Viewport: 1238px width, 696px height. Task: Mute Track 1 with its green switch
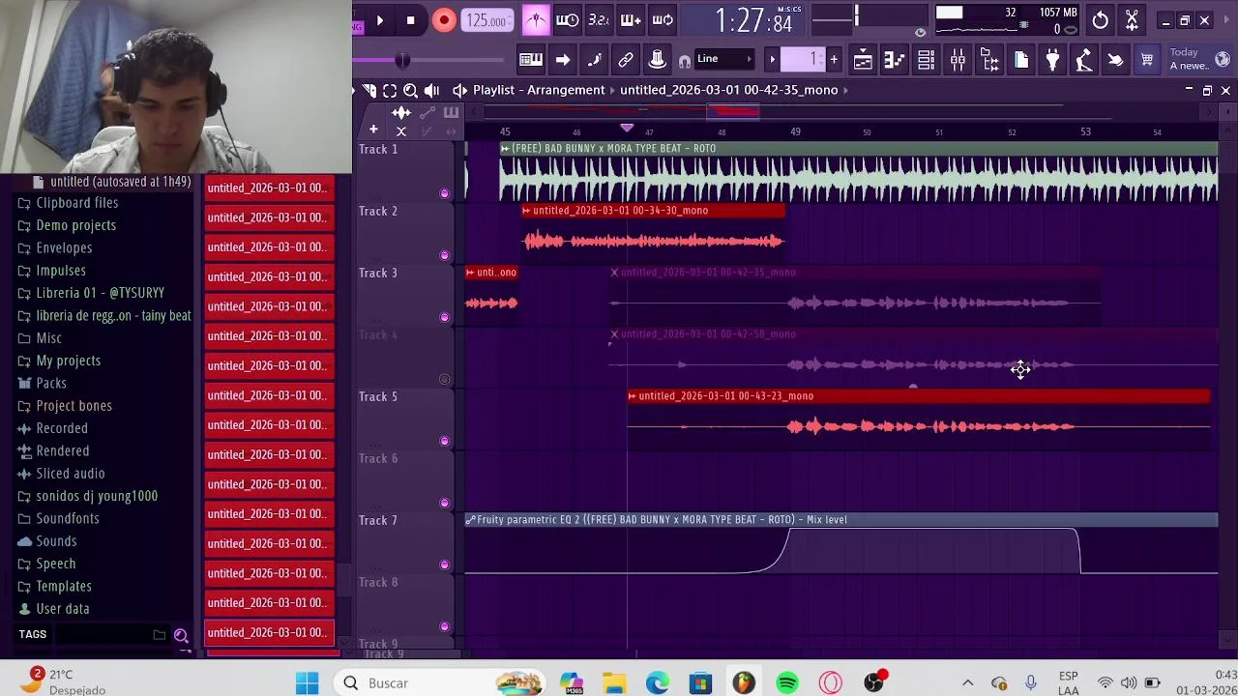(x=444, y=193)
